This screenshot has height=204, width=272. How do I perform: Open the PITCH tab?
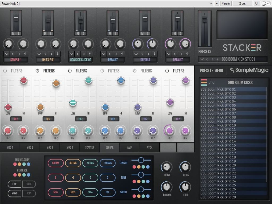(x=149, y=148)
